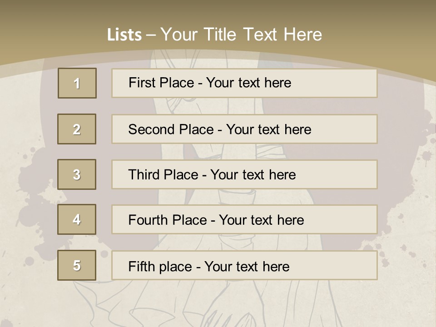436x327 pixels.
Task: Click 'Your text here' in Fourth Place row
Action: (261, 220)
